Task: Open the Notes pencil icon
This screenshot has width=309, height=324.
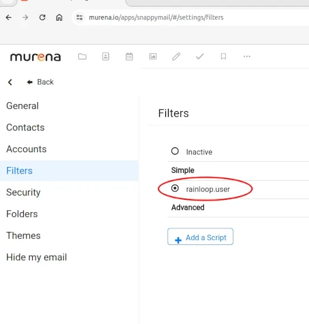Action: [176, 56]
